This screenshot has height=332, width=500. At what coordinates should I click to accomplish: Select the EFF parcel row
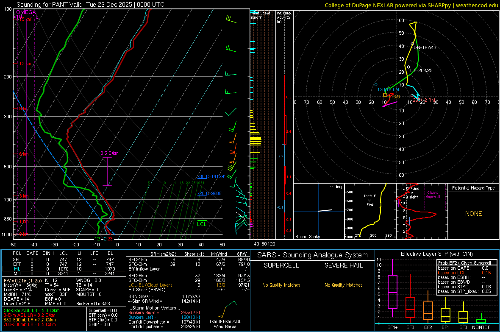[x=64, y=264]
